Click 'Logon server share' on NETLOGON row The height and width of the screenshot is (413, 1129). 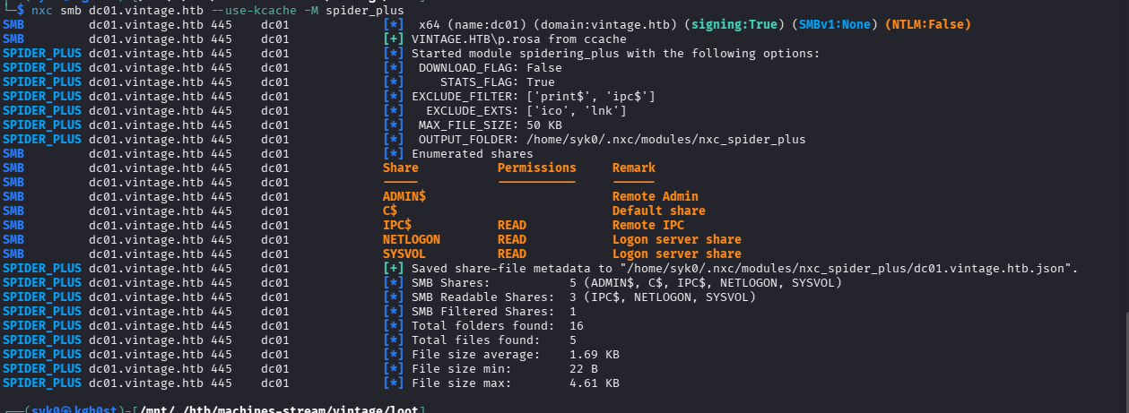tap(677, 239)
